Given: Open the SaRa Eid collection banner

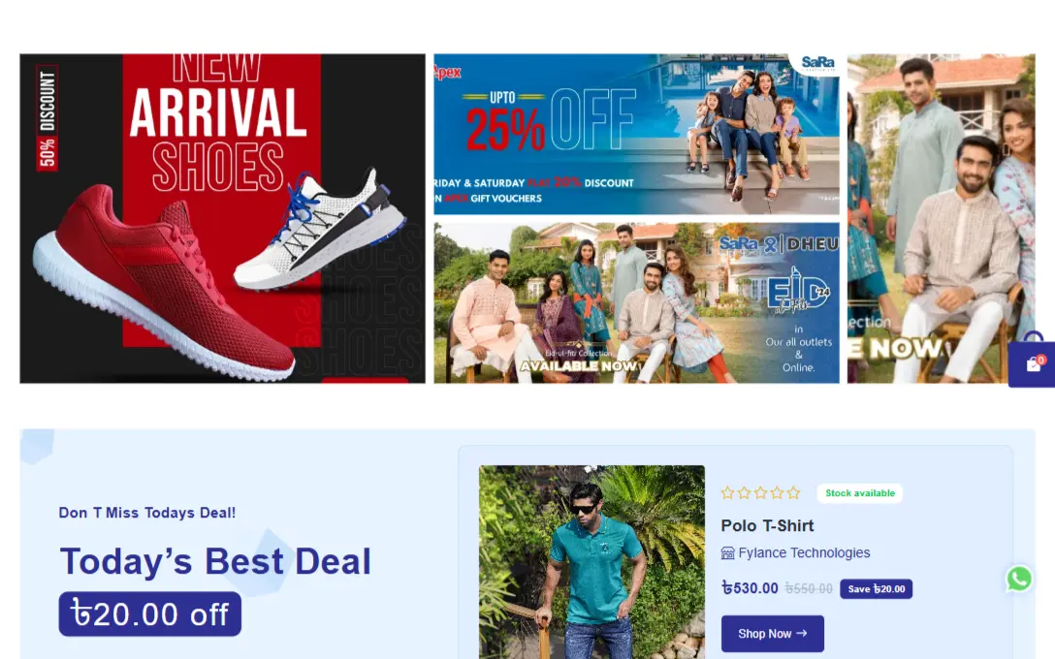Looking at the screenshot, I should pos(636,302).
